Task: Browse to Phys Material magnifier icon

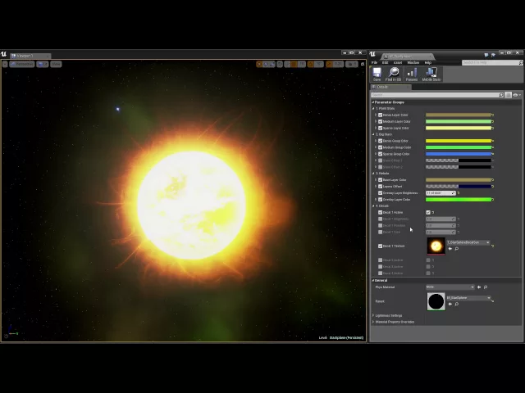Action: point(486,287)
